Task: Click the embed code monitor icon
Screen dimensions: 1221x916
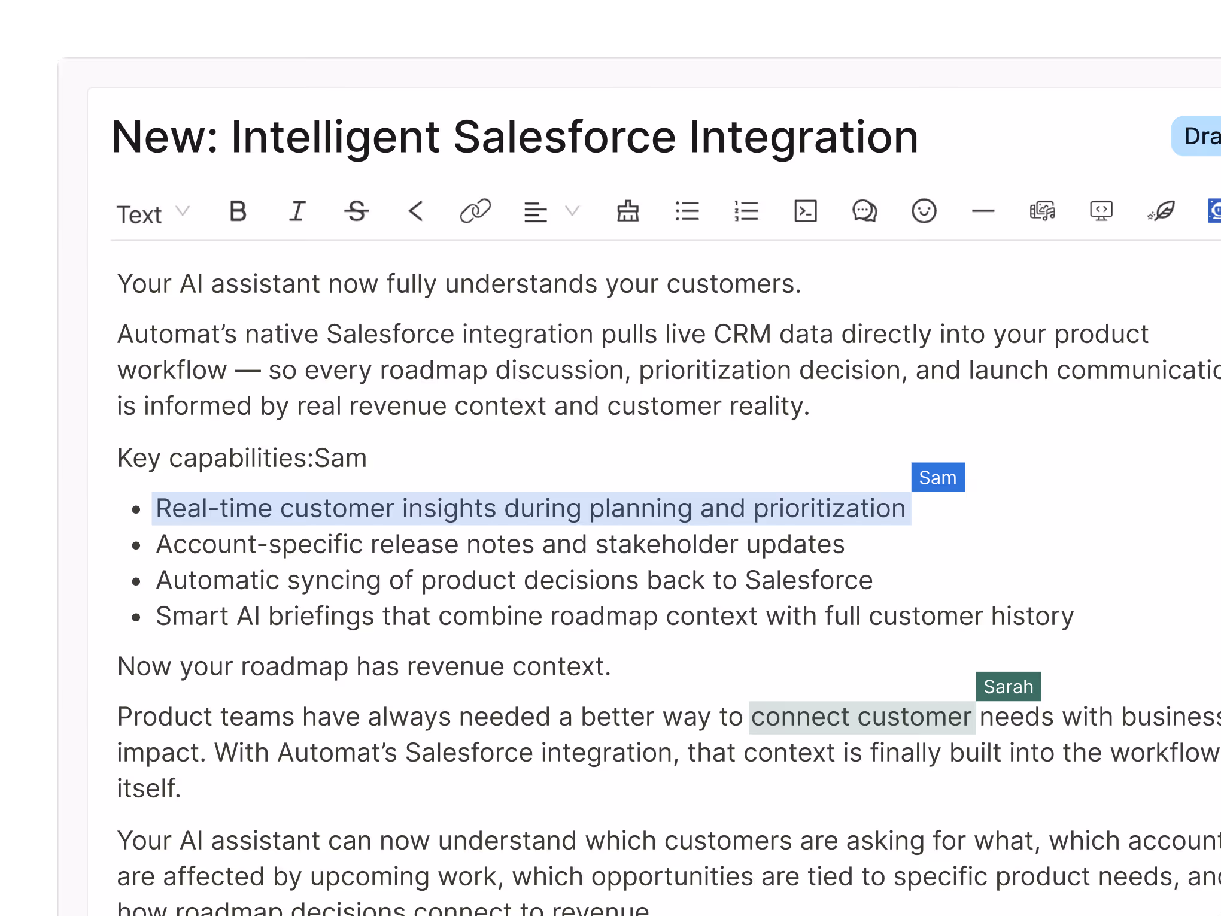Action: [1101, 211]
